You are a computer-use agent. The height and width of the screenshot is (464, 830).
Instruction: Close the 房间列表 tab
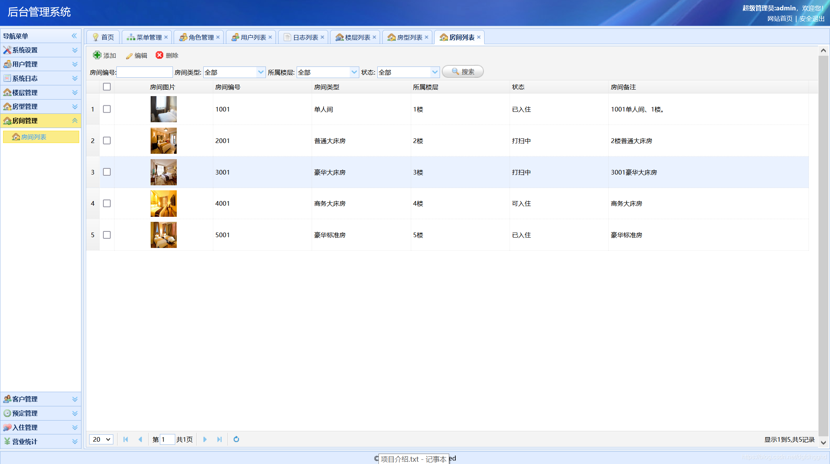[x=479, y=37]
